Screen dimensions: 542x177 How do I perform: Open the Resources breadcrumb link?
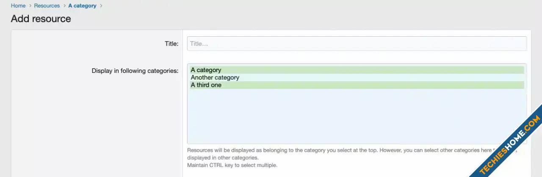(x=47, y=6)
